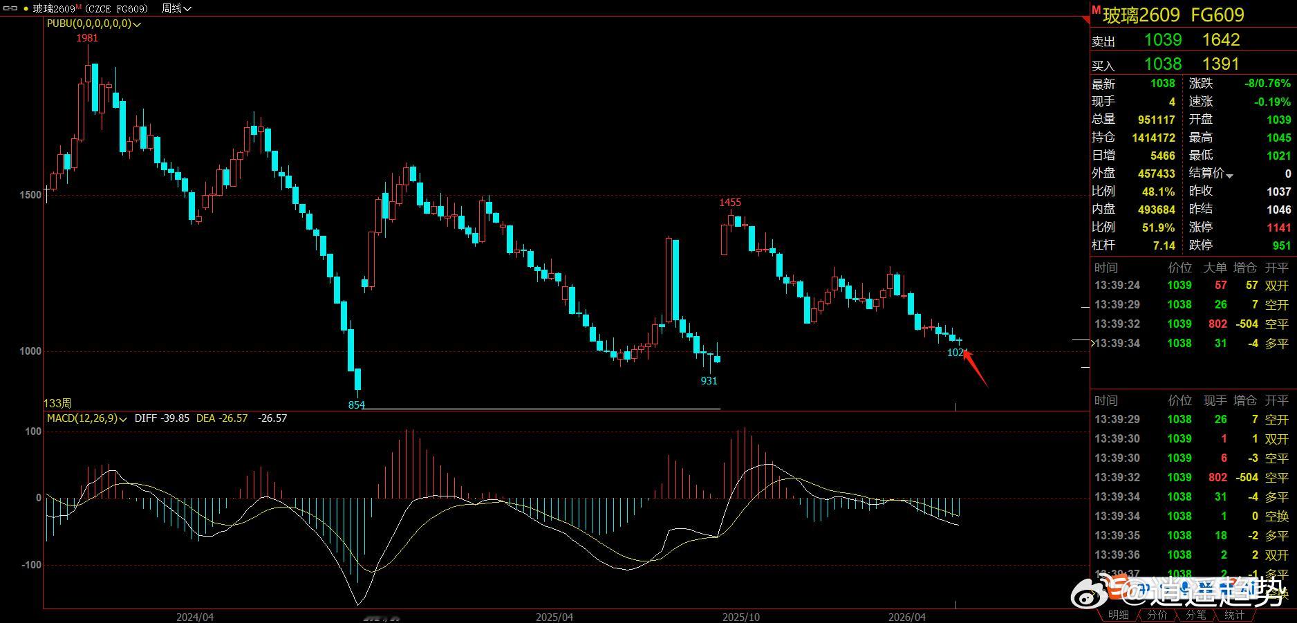This screenshot has height=623, width=1297.
Task: Click the 速涨 value -0.19%
Action: (1272, 102)
